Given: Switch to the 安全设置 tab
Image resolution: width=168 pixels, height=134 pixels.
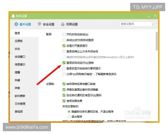Looking at the screenshot, I should pos(46,24).
